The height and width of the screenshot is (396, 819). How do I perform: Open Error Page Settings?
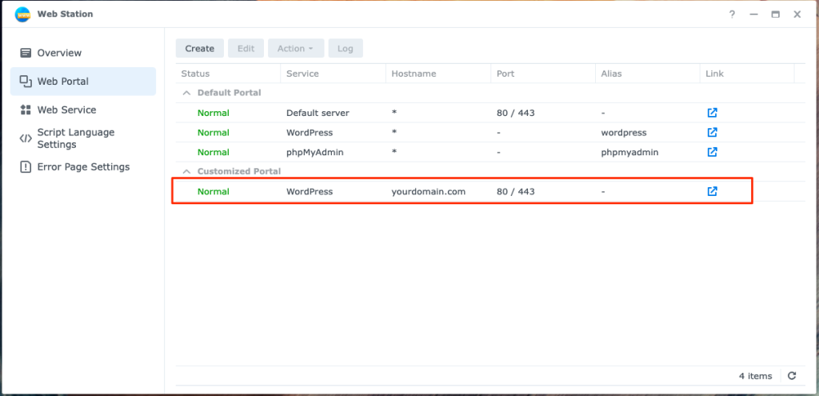83,167
